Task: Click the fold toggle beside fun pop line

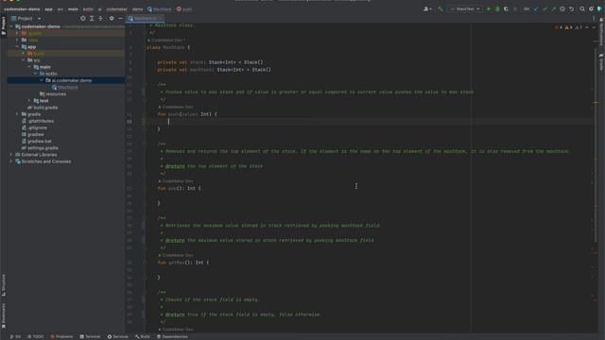Action: [x=144, y=188]
